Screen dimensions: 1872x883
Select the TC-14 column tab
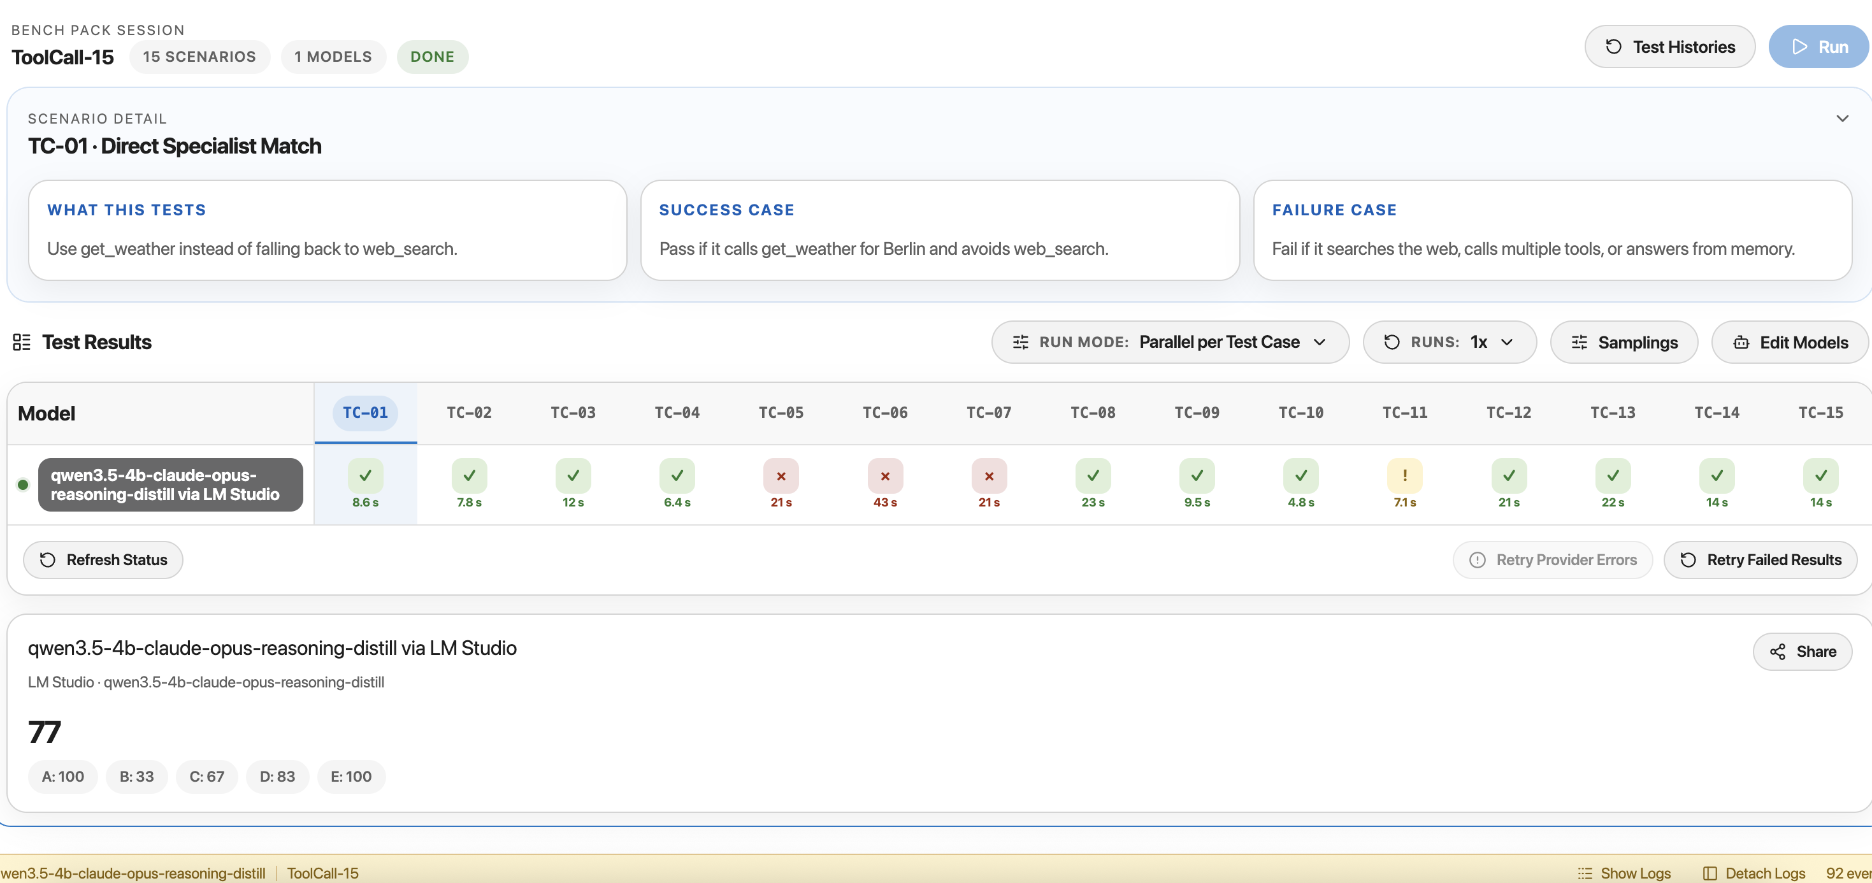point(1717,413)
